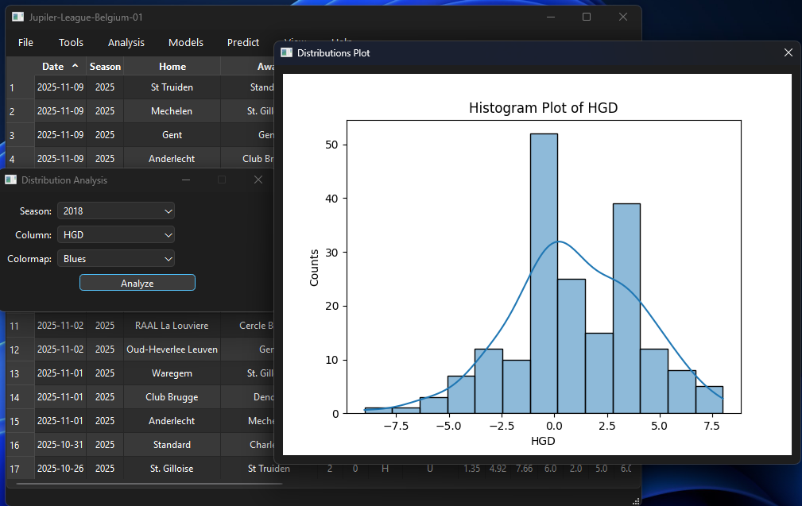Viewport: 802px width, 506px height.
Task: Minimize the Jupiler-League-Belgium-01 main window
Action: pos(551,17)
